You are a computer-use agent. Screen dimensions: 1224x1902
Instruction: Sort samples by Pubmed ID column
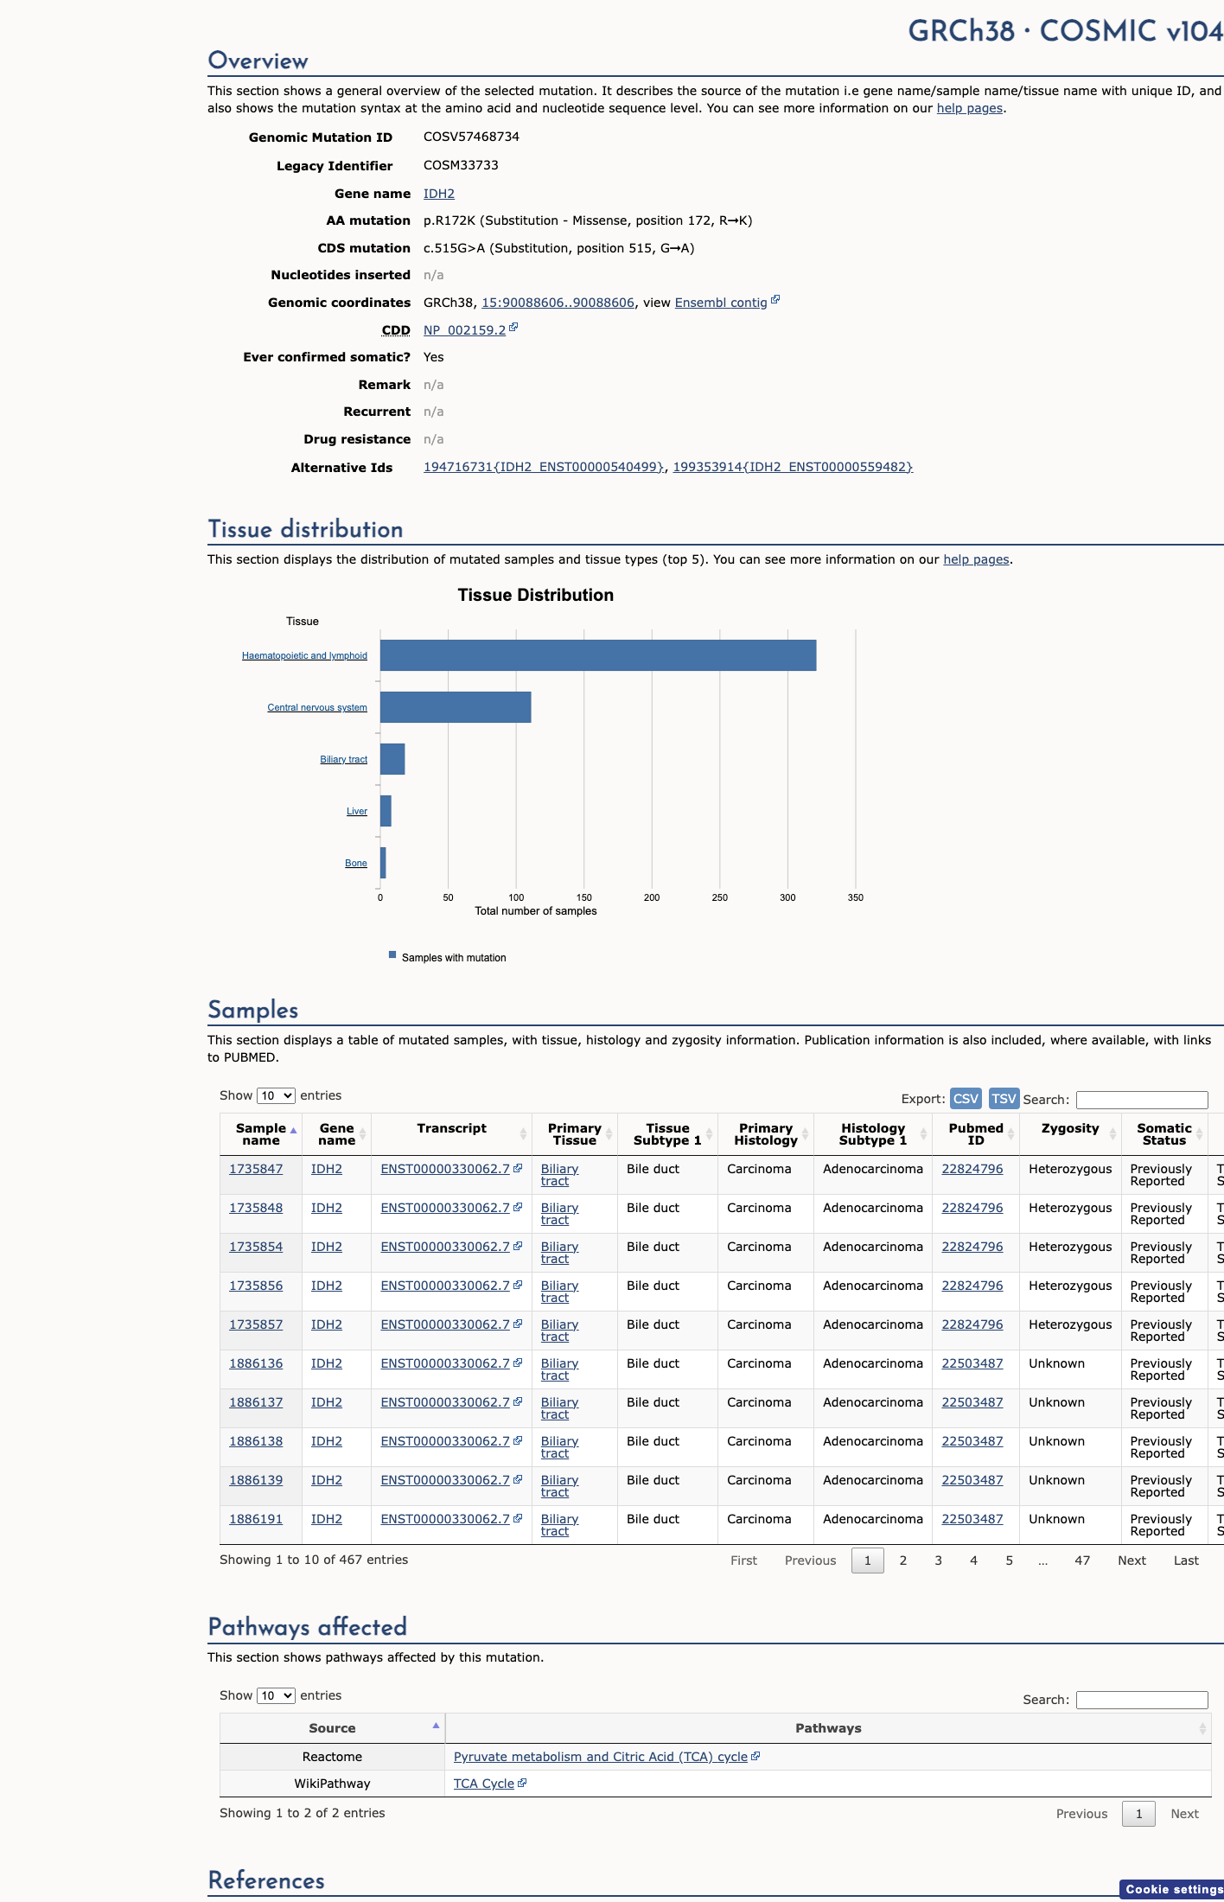976,1134
